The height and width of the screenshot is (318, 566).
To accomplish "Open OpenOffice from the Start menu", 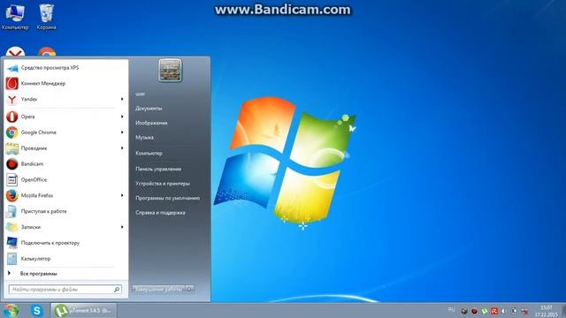I will 65,179.
